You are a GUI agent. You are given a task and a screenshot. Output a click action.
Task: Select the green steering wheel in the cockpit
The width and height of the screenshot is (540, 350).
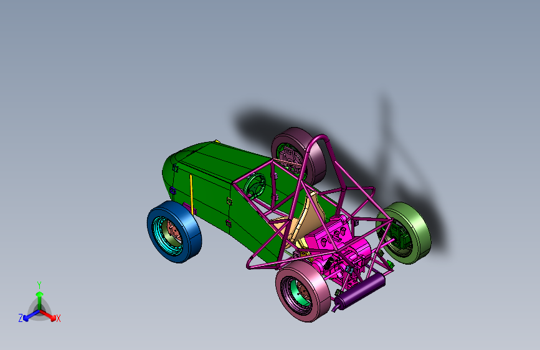coord(255,186)
